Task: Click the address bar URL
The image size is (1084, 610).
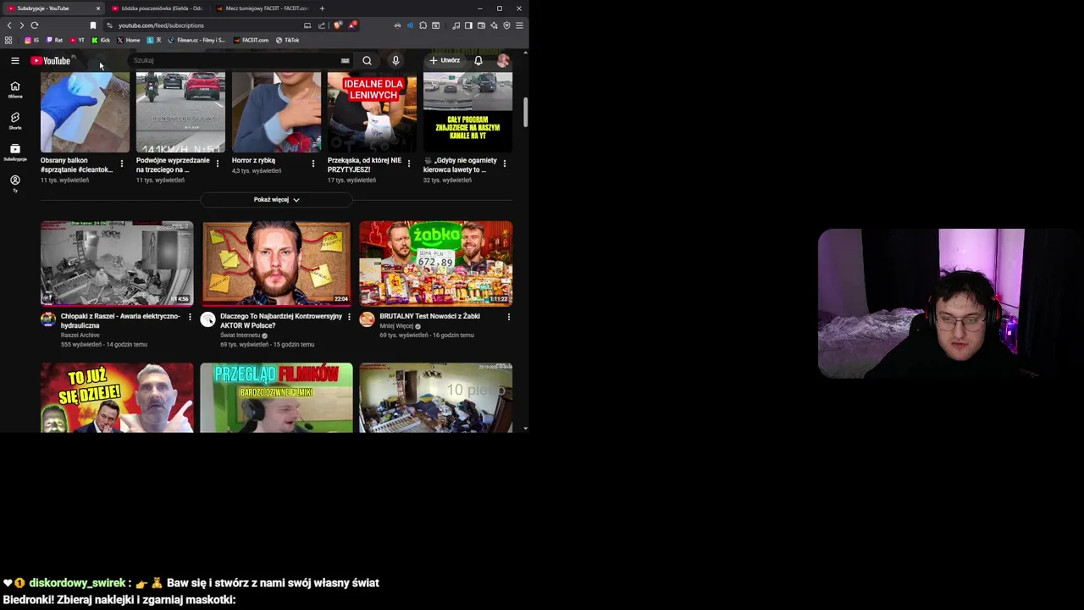Action: (161, 25)
